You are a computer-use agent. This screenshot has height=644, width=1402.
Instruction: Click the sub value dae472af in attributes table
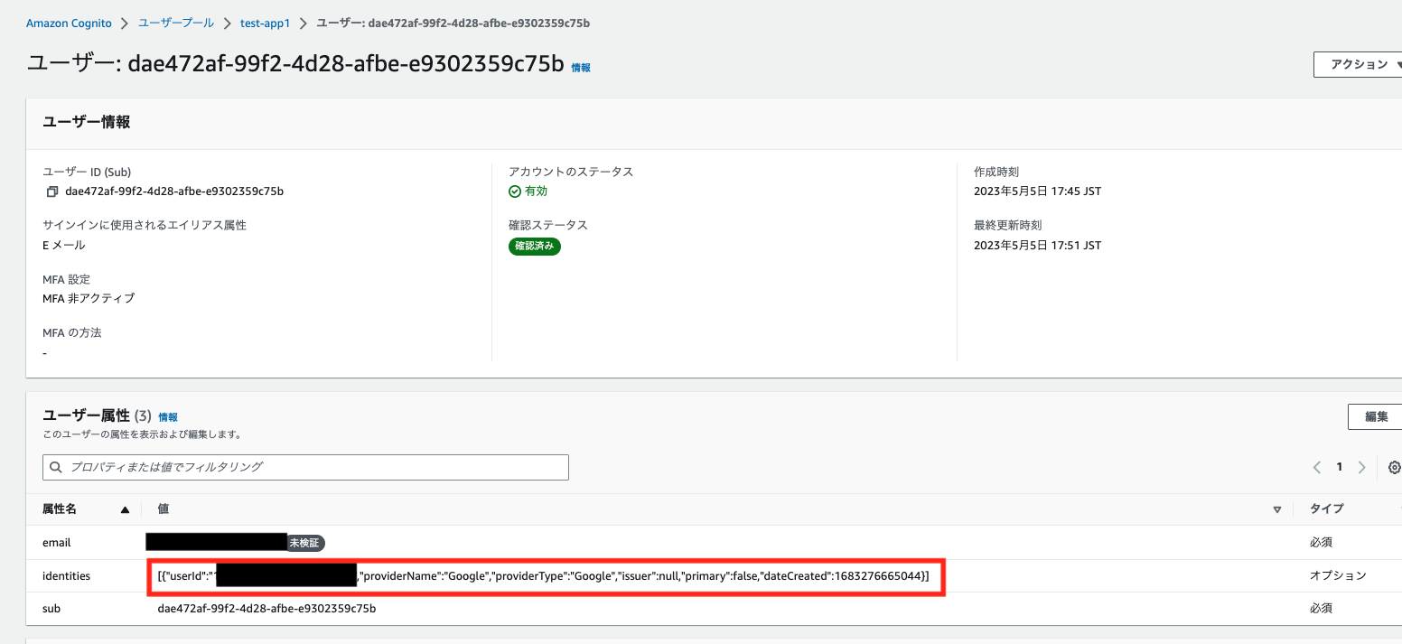[x=266, y=609]
